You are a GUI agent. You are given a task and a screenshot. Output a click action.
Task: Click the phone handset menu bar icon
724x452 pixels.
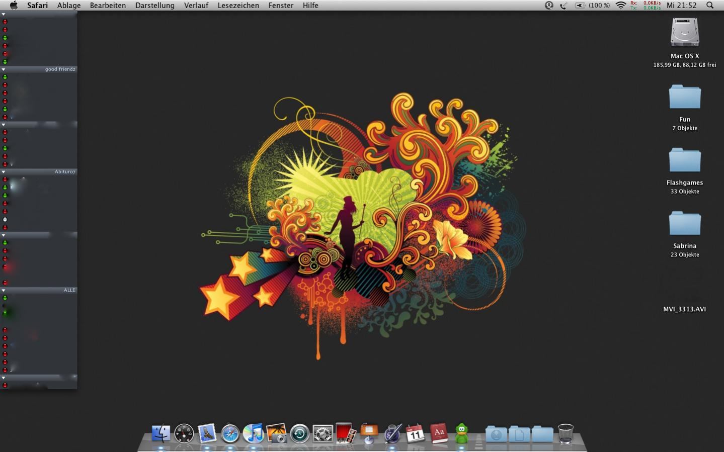[x=564, y=5]
